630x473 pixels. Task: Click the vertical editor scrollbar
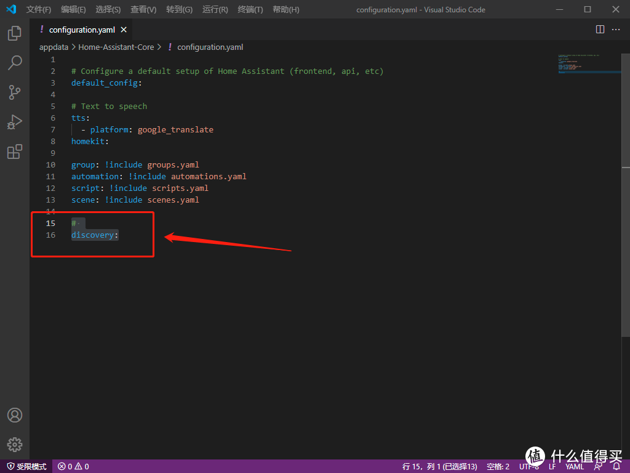coord(626,195)
